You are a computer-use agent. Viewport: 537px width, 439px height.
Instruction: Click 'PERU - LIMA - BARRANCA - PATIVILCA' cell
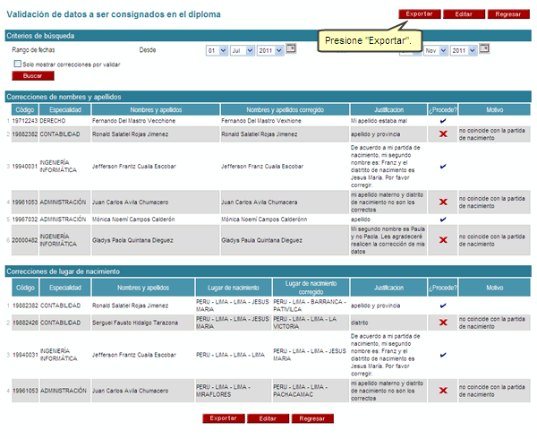click(310, 306)
